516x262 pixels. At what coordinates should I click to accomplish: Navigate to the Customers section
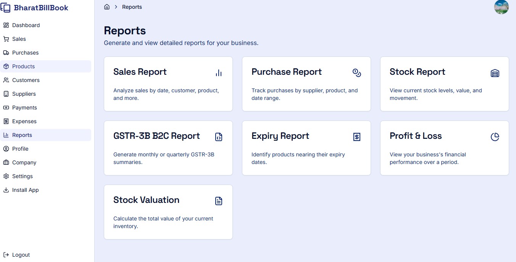tap(27, 80)
